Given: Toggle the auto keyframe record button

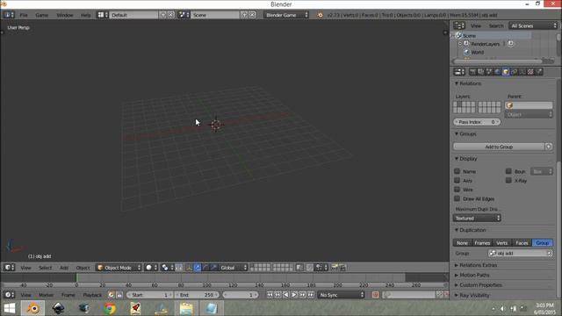Looking at the screenshot, I should click(375, 295).
